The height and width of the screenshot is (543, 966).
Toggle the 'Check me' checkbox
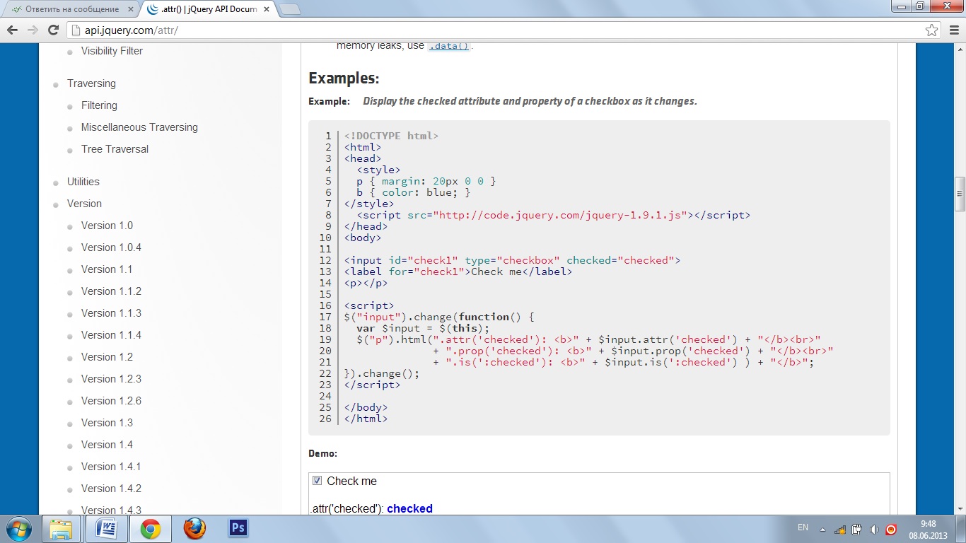pyautogui.click(x=317, y=481)
